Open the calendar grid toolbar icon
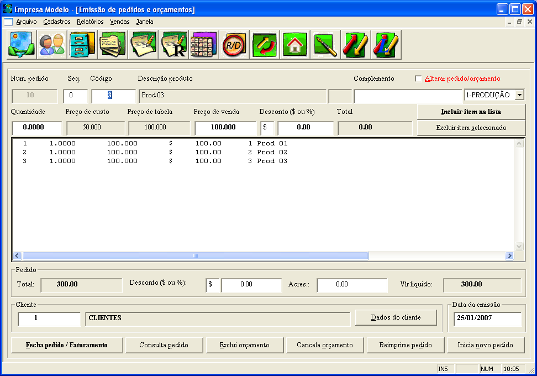 [204, 45]
